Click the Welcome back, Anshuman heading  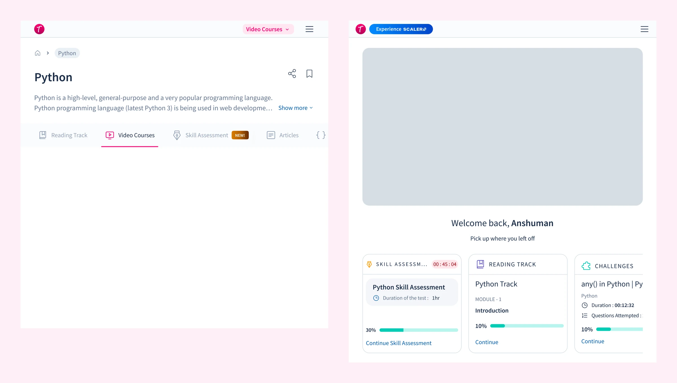(x=502, y=223)
